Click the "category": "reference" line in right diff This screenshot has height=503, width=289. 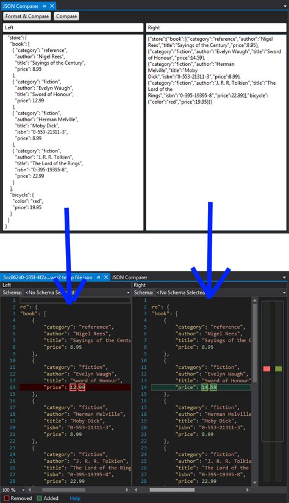[210, 327]
